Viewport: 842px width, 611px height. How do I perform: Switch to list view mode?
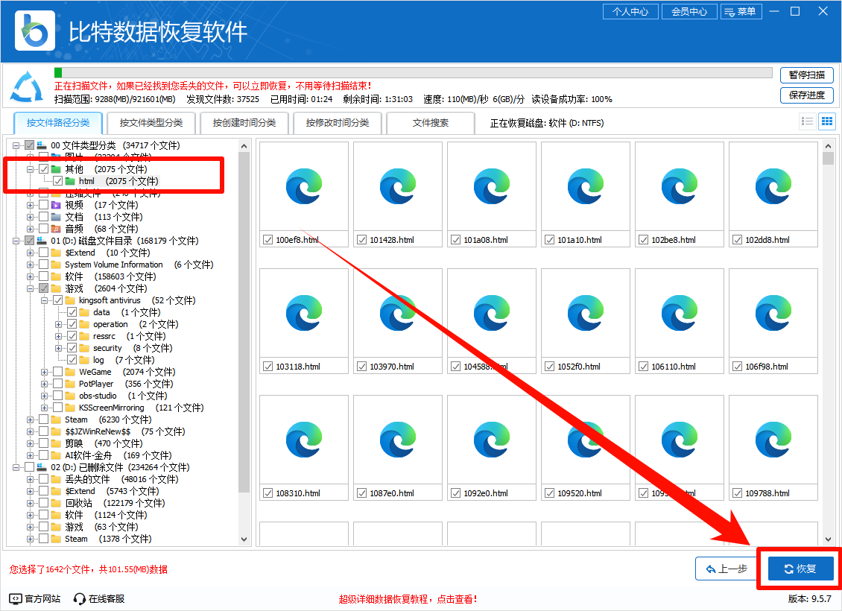pos(807,121)
